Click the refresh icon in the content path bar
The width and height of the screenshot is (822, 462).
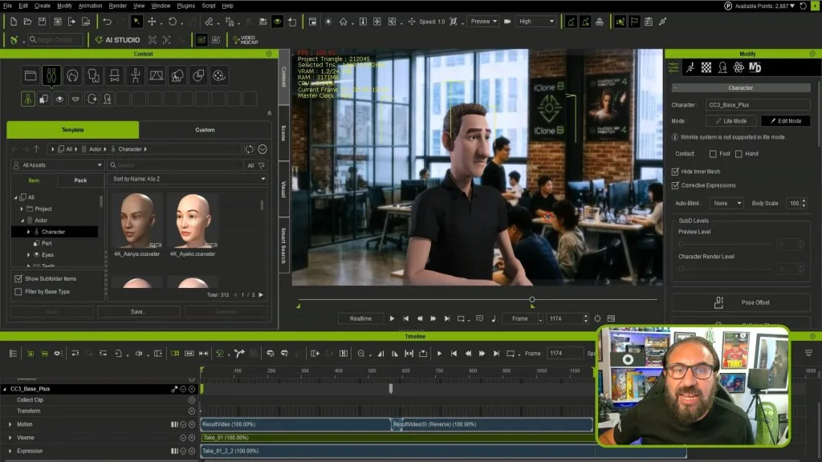click(249, 149)
